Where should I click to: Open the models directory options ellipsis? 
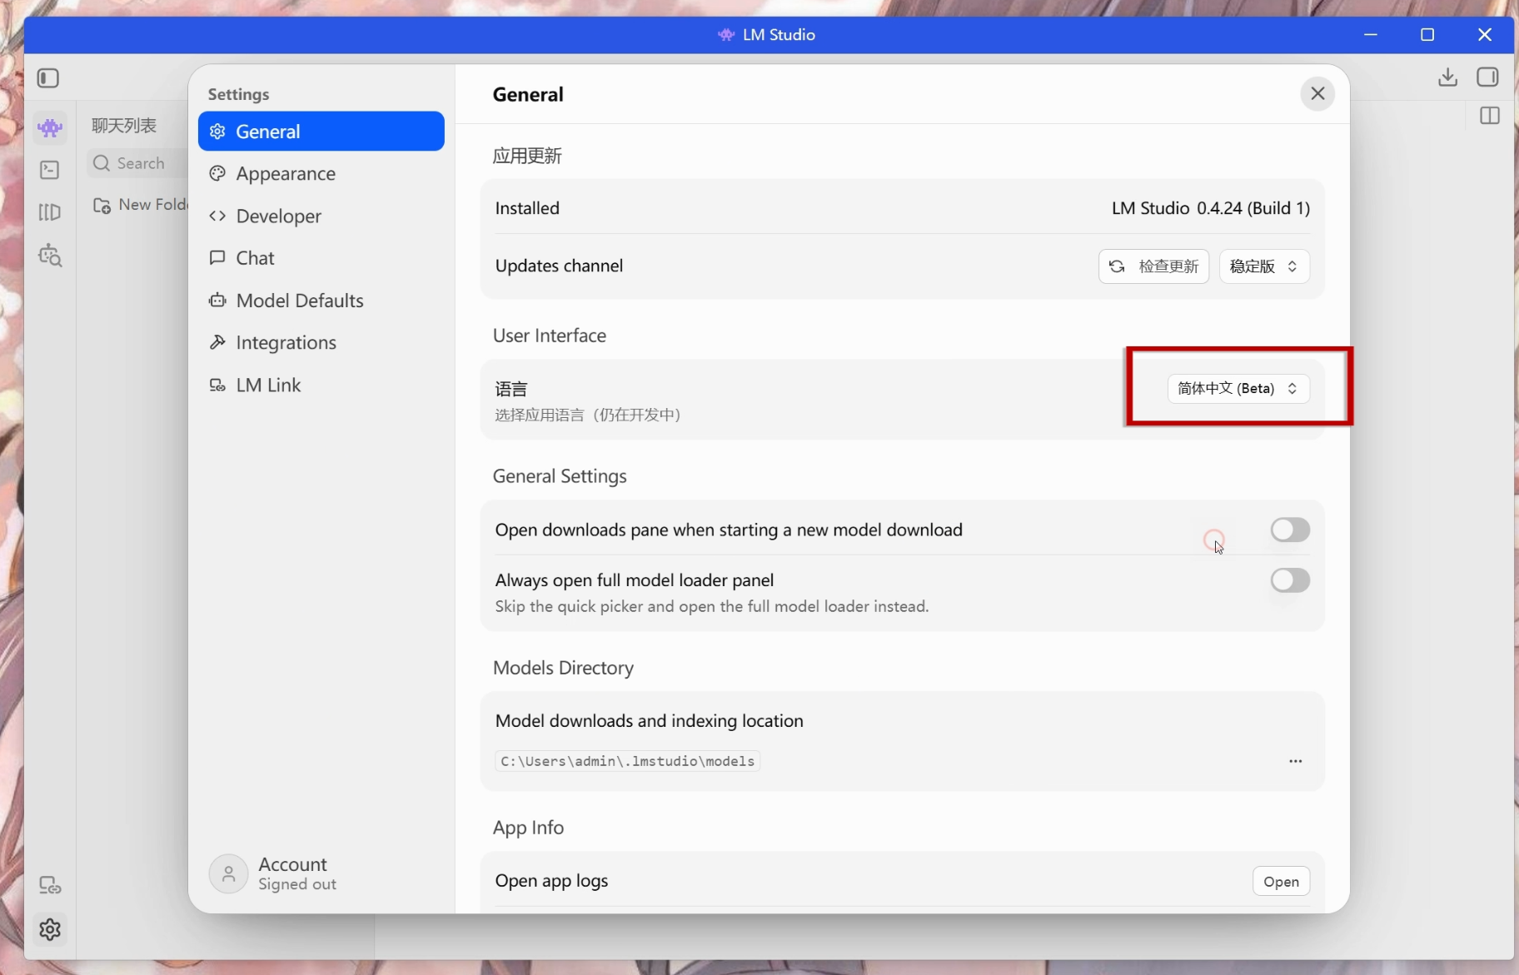(x=1295, y=761)
